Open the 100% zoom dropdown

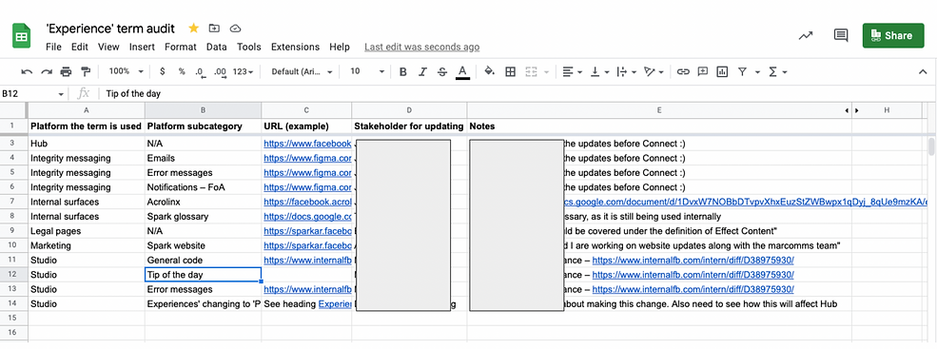127,71
